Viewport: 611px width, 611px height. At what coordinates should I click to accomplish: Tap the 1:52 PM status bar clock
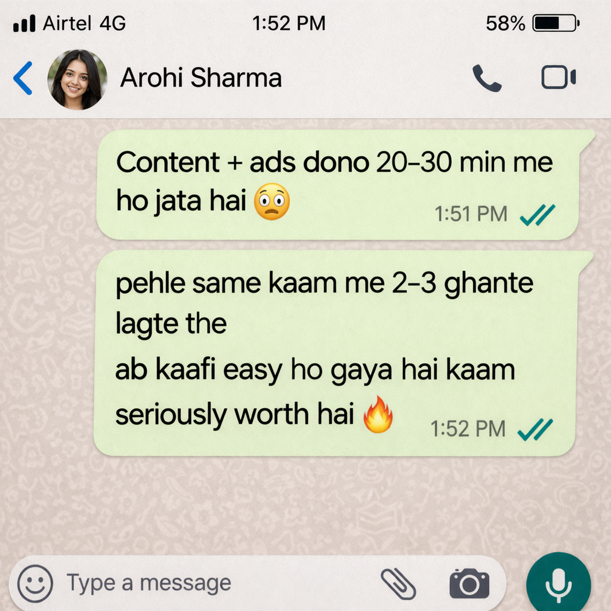(289, 23)
